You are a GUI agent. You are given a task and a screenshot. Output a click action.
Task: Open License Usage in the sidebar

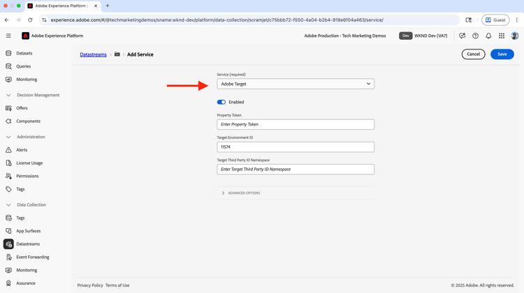click(x=29, y=163)
